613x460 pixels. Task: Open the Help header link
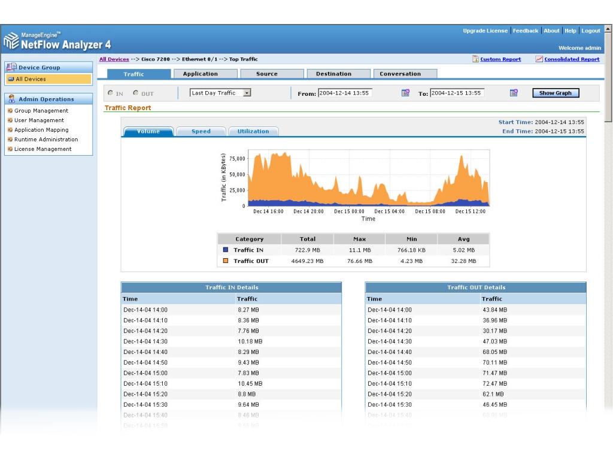pos(570,31)
